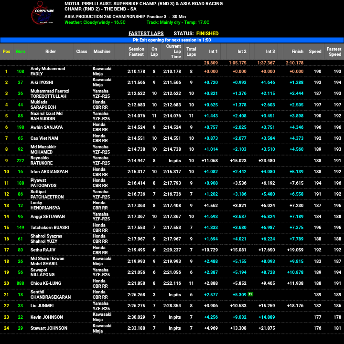
Task: Click the Machine column header
Action: point(102,52)
